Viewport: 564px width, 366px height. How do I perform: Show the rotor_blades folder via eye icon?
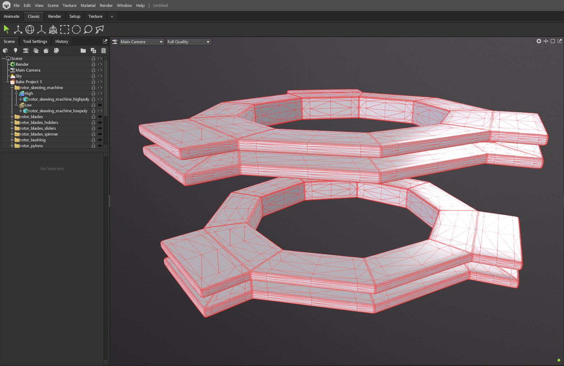[x=100, y=117]
